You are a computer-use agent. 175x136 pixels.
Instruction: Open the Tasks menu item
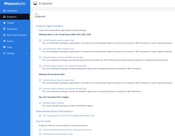(15, 47)
